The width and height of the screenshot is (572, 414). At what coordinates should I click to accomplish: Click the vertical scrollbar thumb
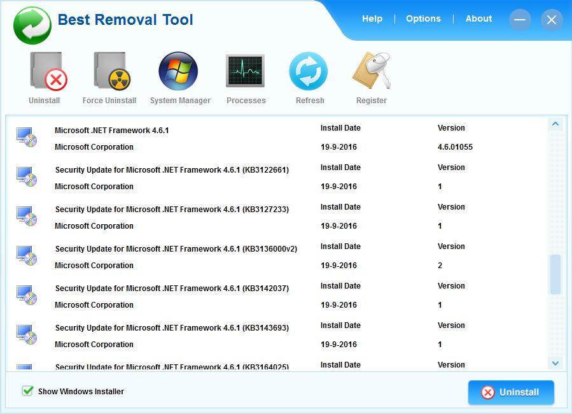tap(555, 274)
